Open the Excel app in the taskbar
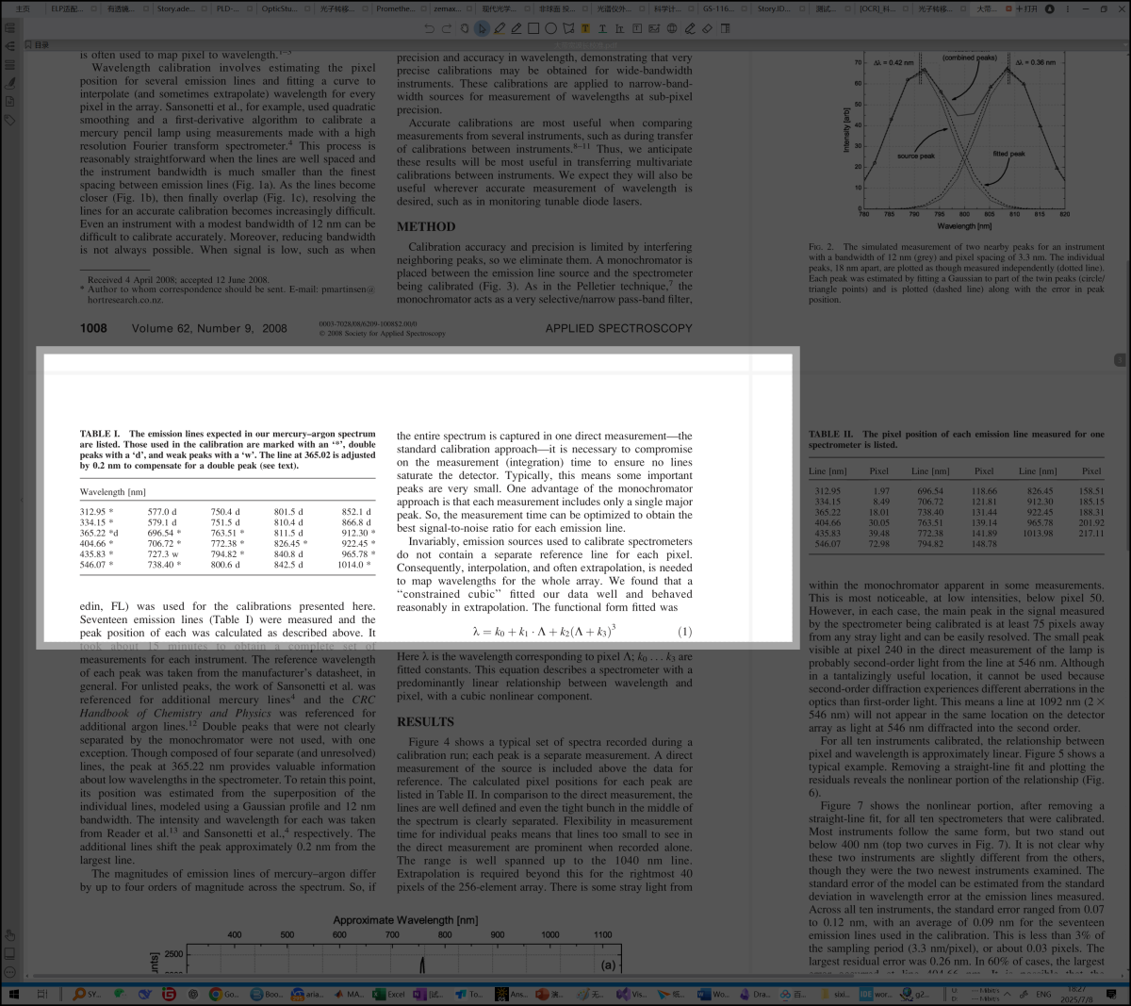This screenshot has width=1131, height=1006. [x=389, y=994]
